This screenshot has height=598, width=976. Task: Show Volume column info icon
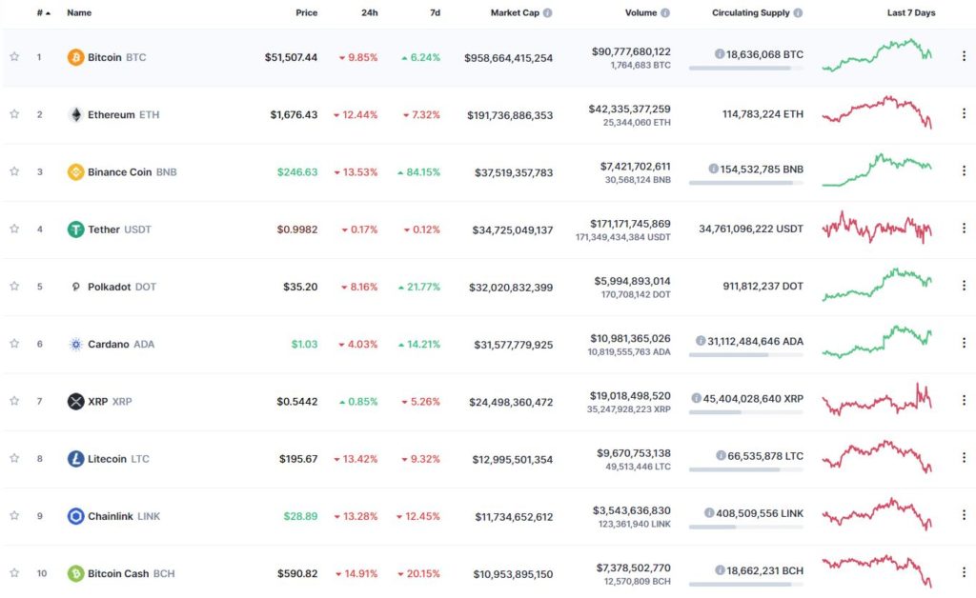click(664, 12)
